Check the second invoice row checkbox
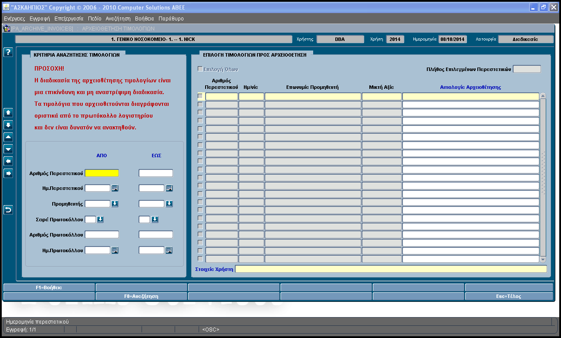The height and width of the screenshot is (338, 561). click(200, 105)
